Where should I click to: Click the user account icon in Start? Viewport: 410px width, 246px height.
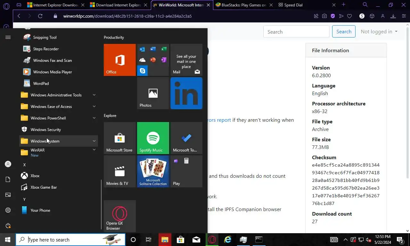point(8,164)
